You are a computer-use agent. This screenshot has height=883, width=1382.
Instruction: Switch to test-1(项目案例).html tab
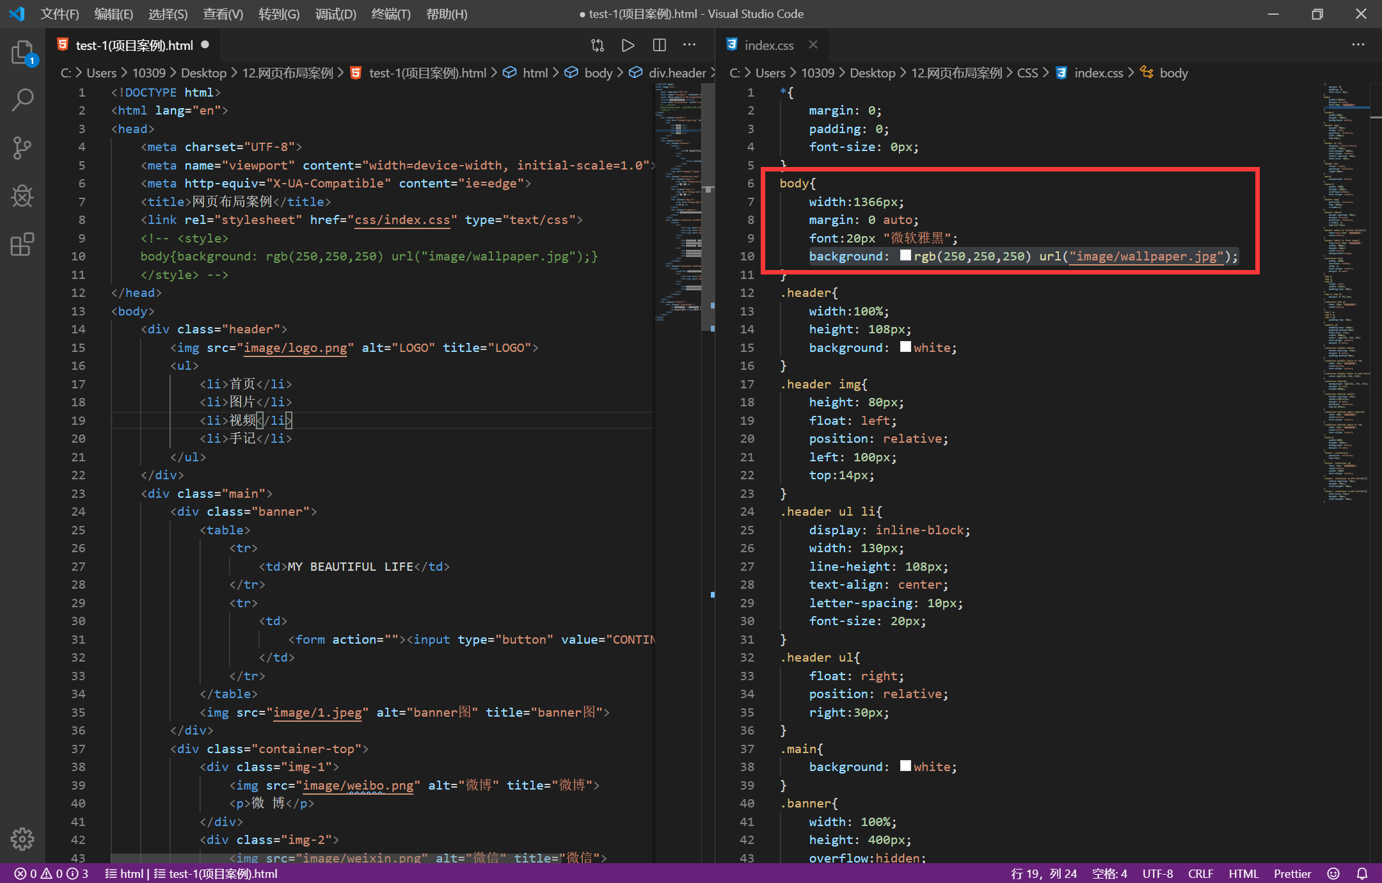pyautogui.click(x=134, y=45)
